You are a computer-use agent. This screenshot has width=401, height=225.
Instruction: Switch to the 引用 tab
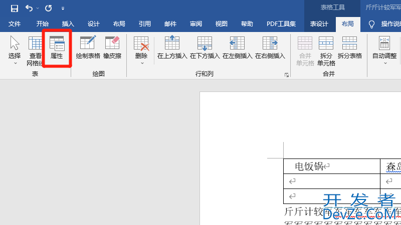click(x=145, y=24)
